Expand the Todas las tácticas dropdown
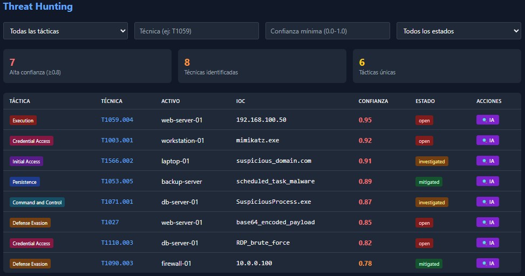 coord(65,31)
